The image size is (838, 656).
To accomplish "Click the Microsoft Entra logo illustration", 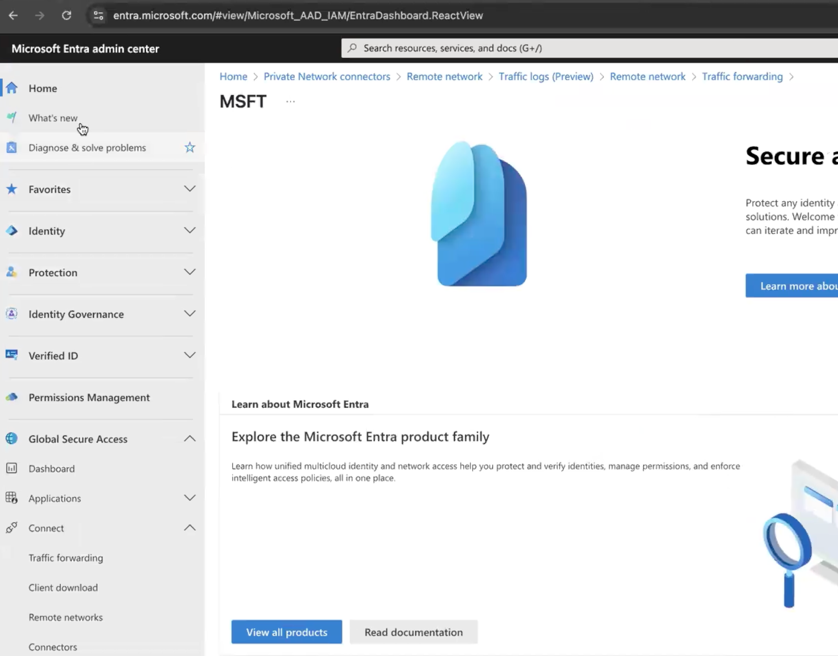I will click(479, 214).
